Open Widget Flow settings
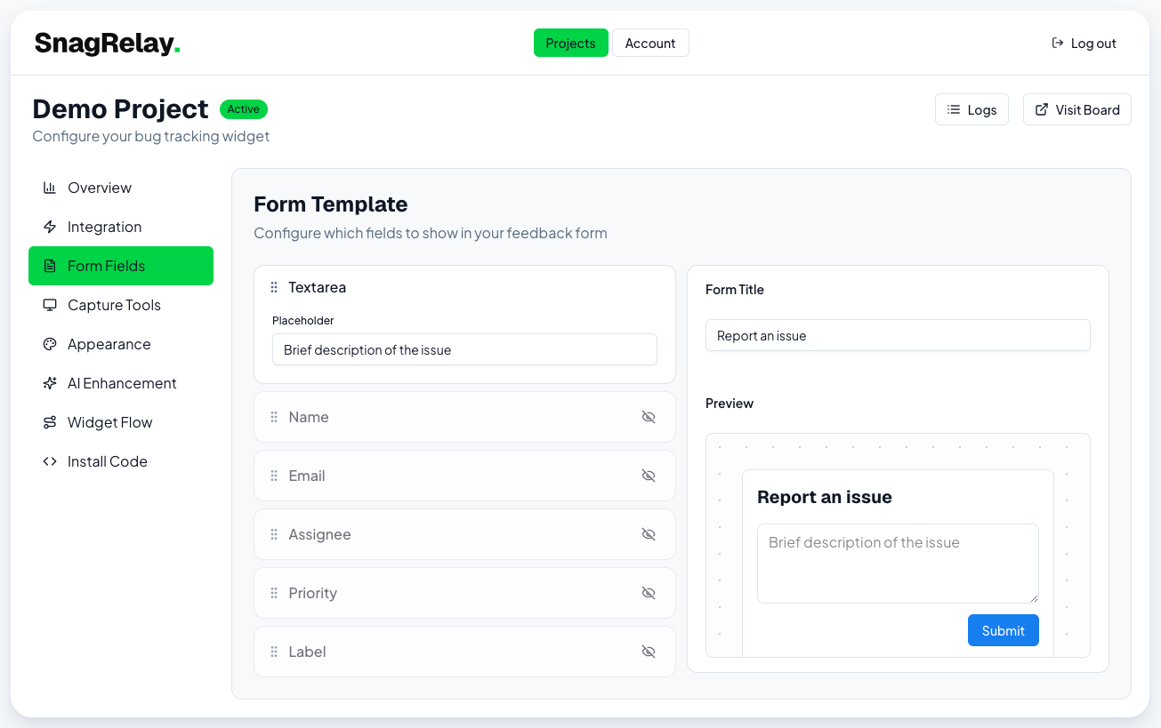1161x728 pixels. pos(121,422)
